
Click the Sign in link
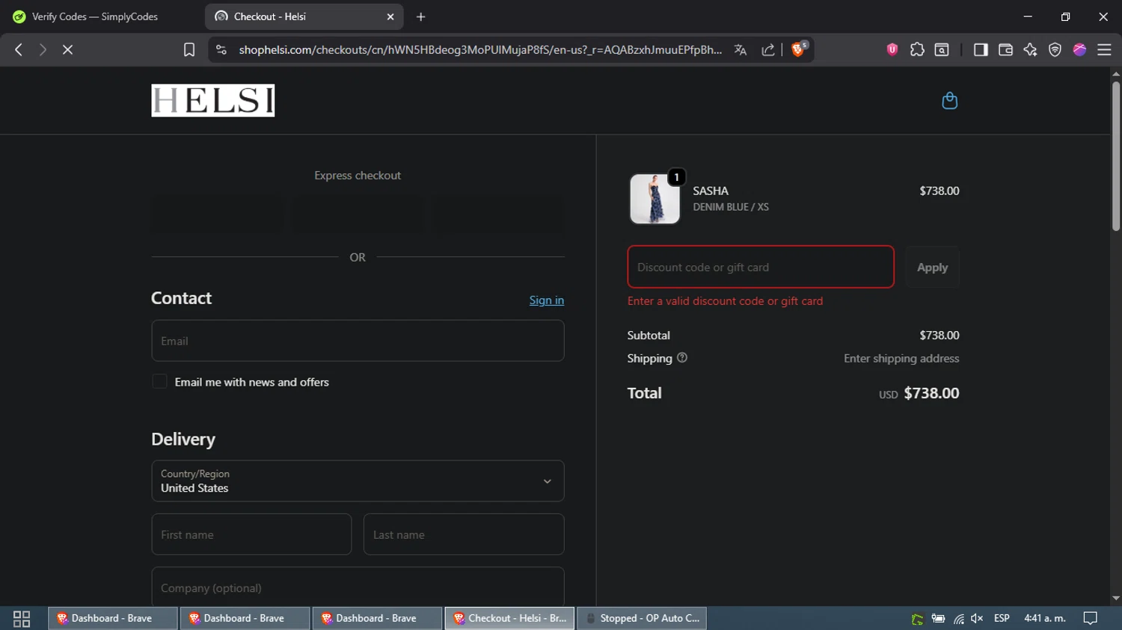(547, 300)
